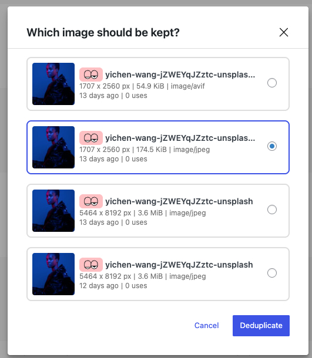Click the thumbnail of the 174.5 KiB jpeg

point(53,147)
